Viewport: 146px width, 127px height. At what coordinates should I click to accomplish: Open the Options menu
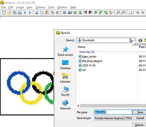pyautogui.click(x=40, y=7)
